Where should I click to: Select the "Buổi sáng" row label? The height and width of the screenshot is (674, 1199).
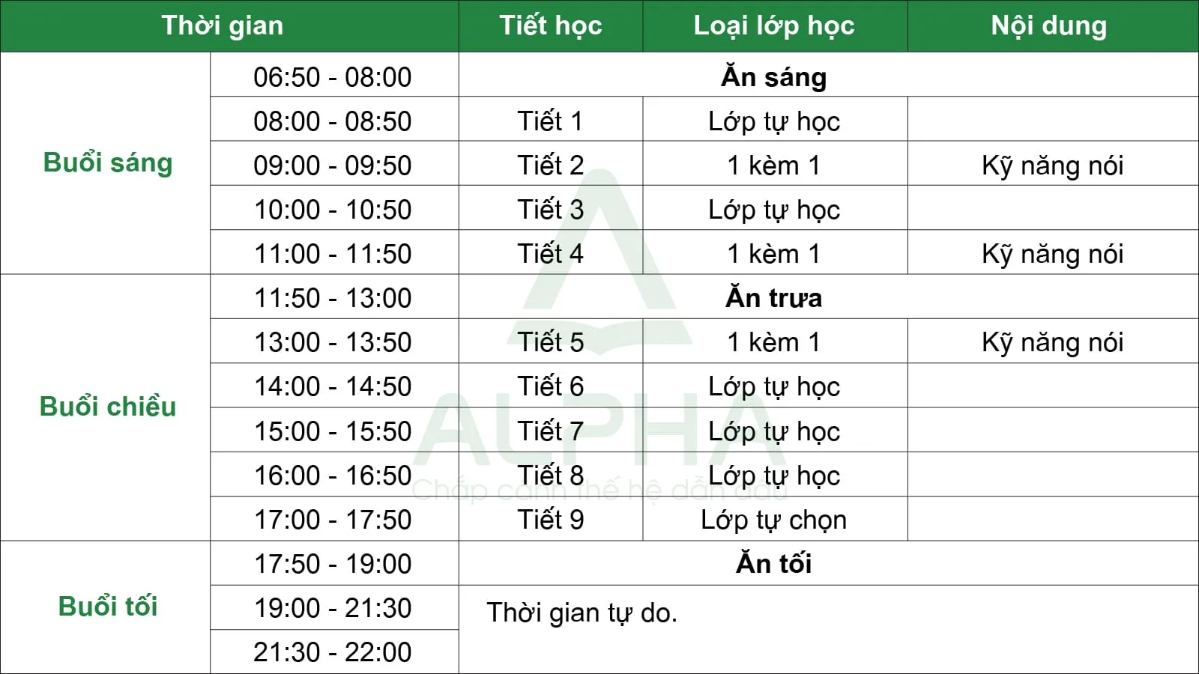coord(108,163)
